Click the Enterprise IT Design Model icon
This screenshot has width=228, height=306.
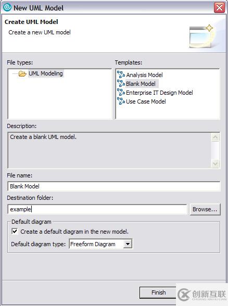pos(121,92)
